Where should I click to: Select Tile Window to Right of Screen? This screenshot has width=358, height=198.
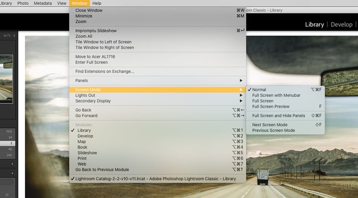pyautogui.click(x=158, y=47)
